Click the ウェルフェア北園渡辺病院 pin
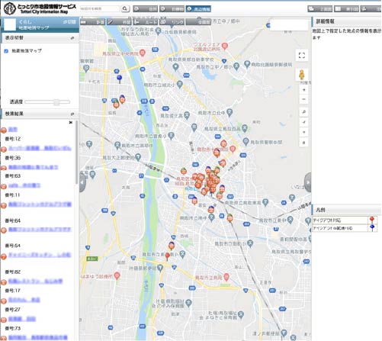Image resolution: width=382 pixels, height=341 pixels. click(x=225, y=46)
